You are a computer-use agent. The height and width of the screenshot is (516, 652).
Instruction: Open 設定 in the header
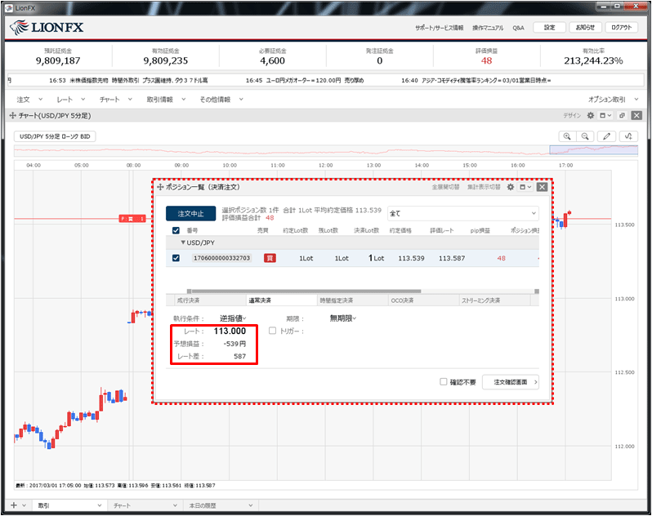[x=549, y=28]
